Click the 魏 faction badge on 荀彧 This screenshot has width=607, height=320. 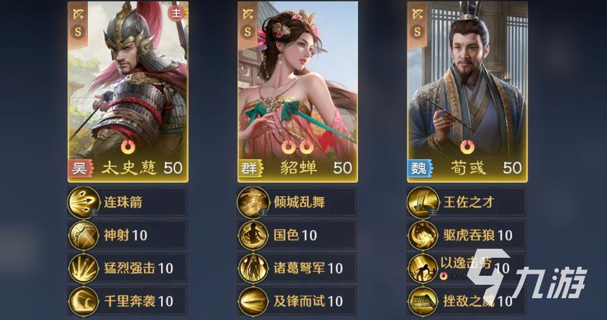[x=420, y=168]
